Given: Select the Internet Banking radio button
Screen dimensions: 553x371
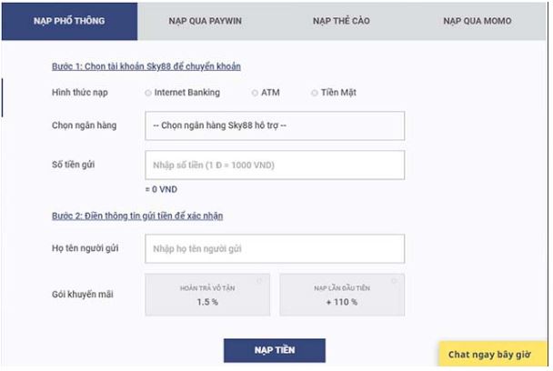Looking at the screenshot, I should coord(148,93).
